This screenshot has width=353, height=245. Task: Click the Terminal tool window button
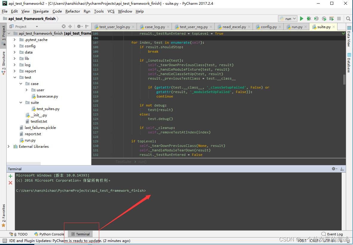click(80, 234)
